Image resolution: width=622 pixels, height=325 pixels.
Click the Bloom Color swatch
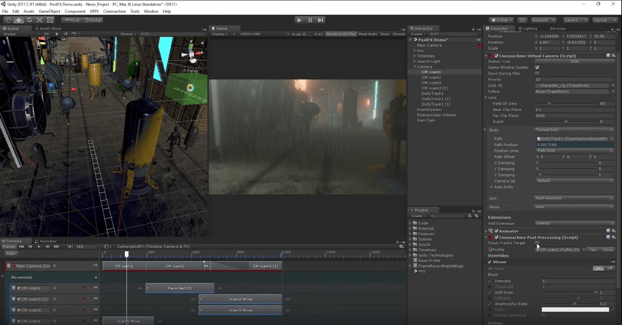[x=575, y=310]
